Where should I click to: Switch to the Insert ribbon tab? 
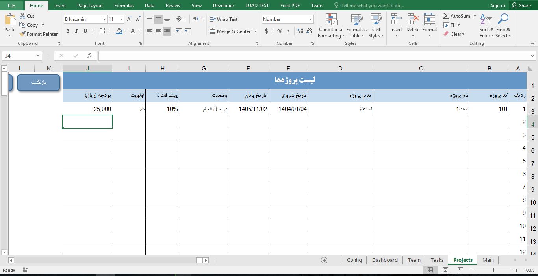click(60, 6)
